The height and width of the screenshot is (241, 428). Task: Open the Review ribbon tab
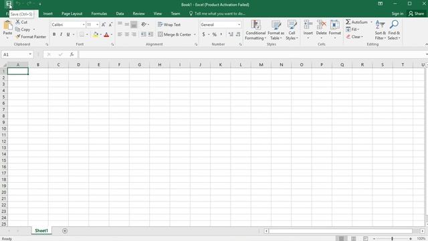[138, 13]
